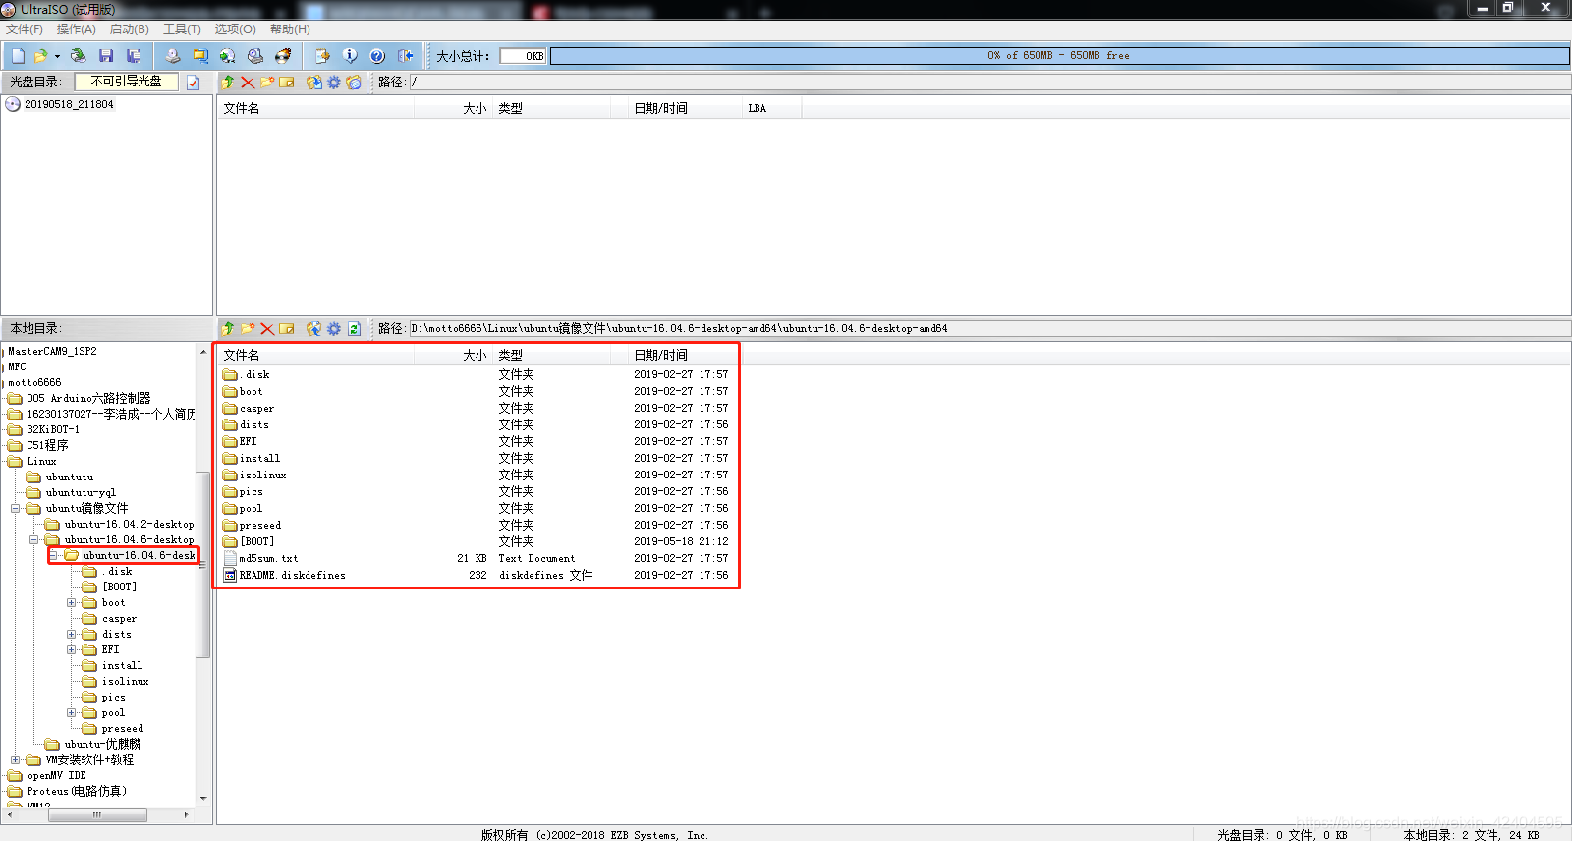Click the Save As toolbar icon
The image size is (1572, 841).
coord(134,56)
